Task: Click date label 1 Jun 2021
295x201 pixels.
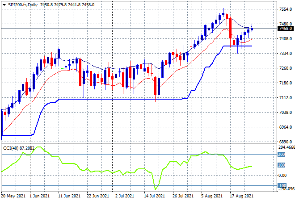Action: click(39, 196)
